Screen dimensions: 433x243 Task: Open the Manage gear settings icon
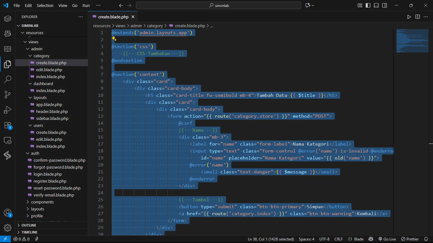[8, 227]
